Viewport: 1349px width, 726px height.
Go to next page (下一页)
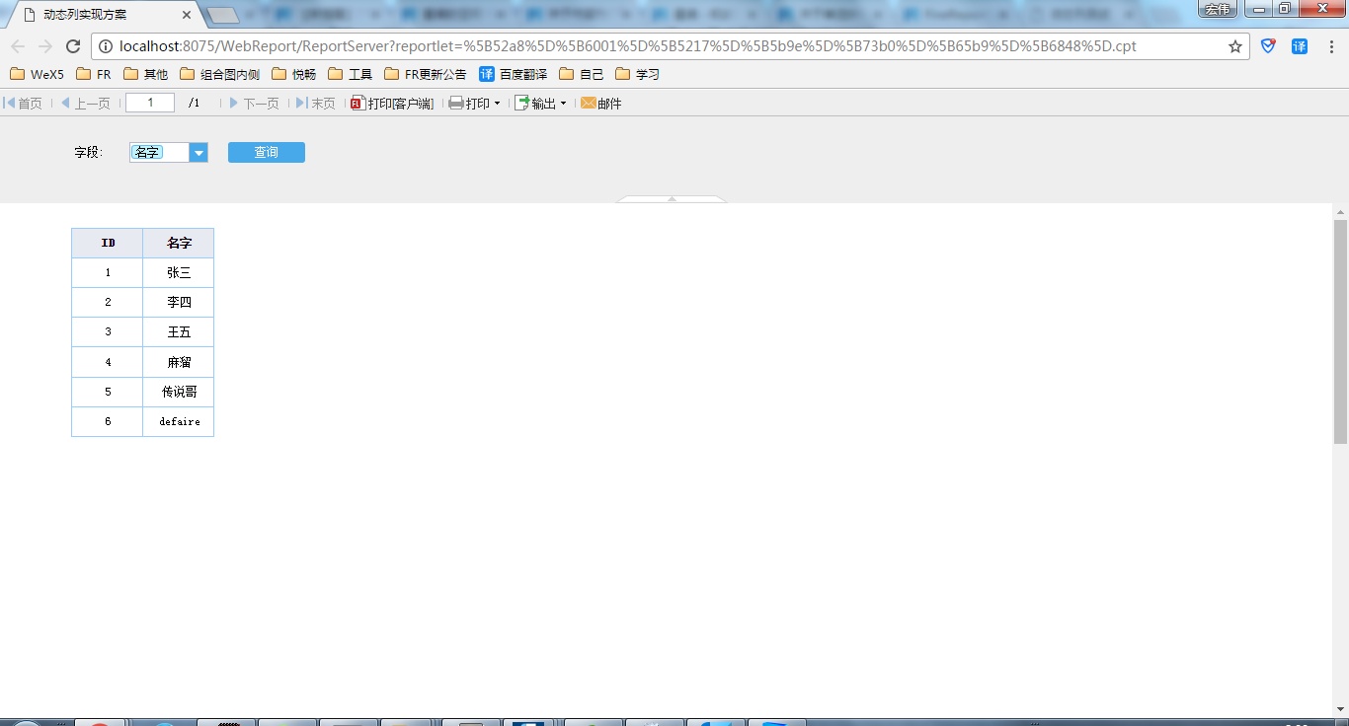point(254,103)
